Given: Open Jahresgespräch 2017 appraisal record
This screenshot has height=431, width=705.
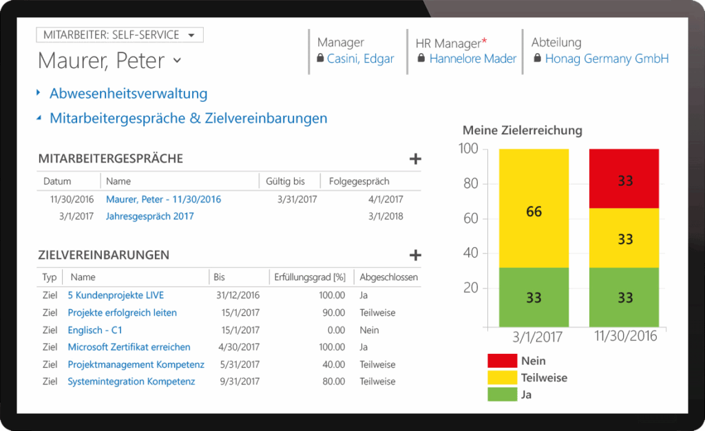Looking at the screenshot, I should pyautogui.click(x=149, y=216).
